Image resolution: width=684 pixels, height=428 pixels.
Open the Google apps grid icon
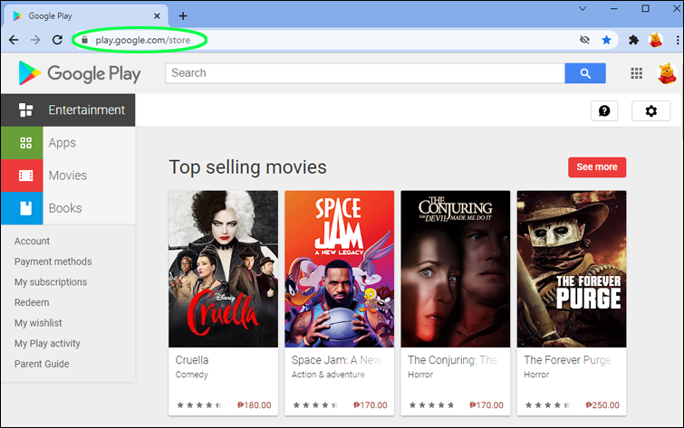click(x=637, y=73)
